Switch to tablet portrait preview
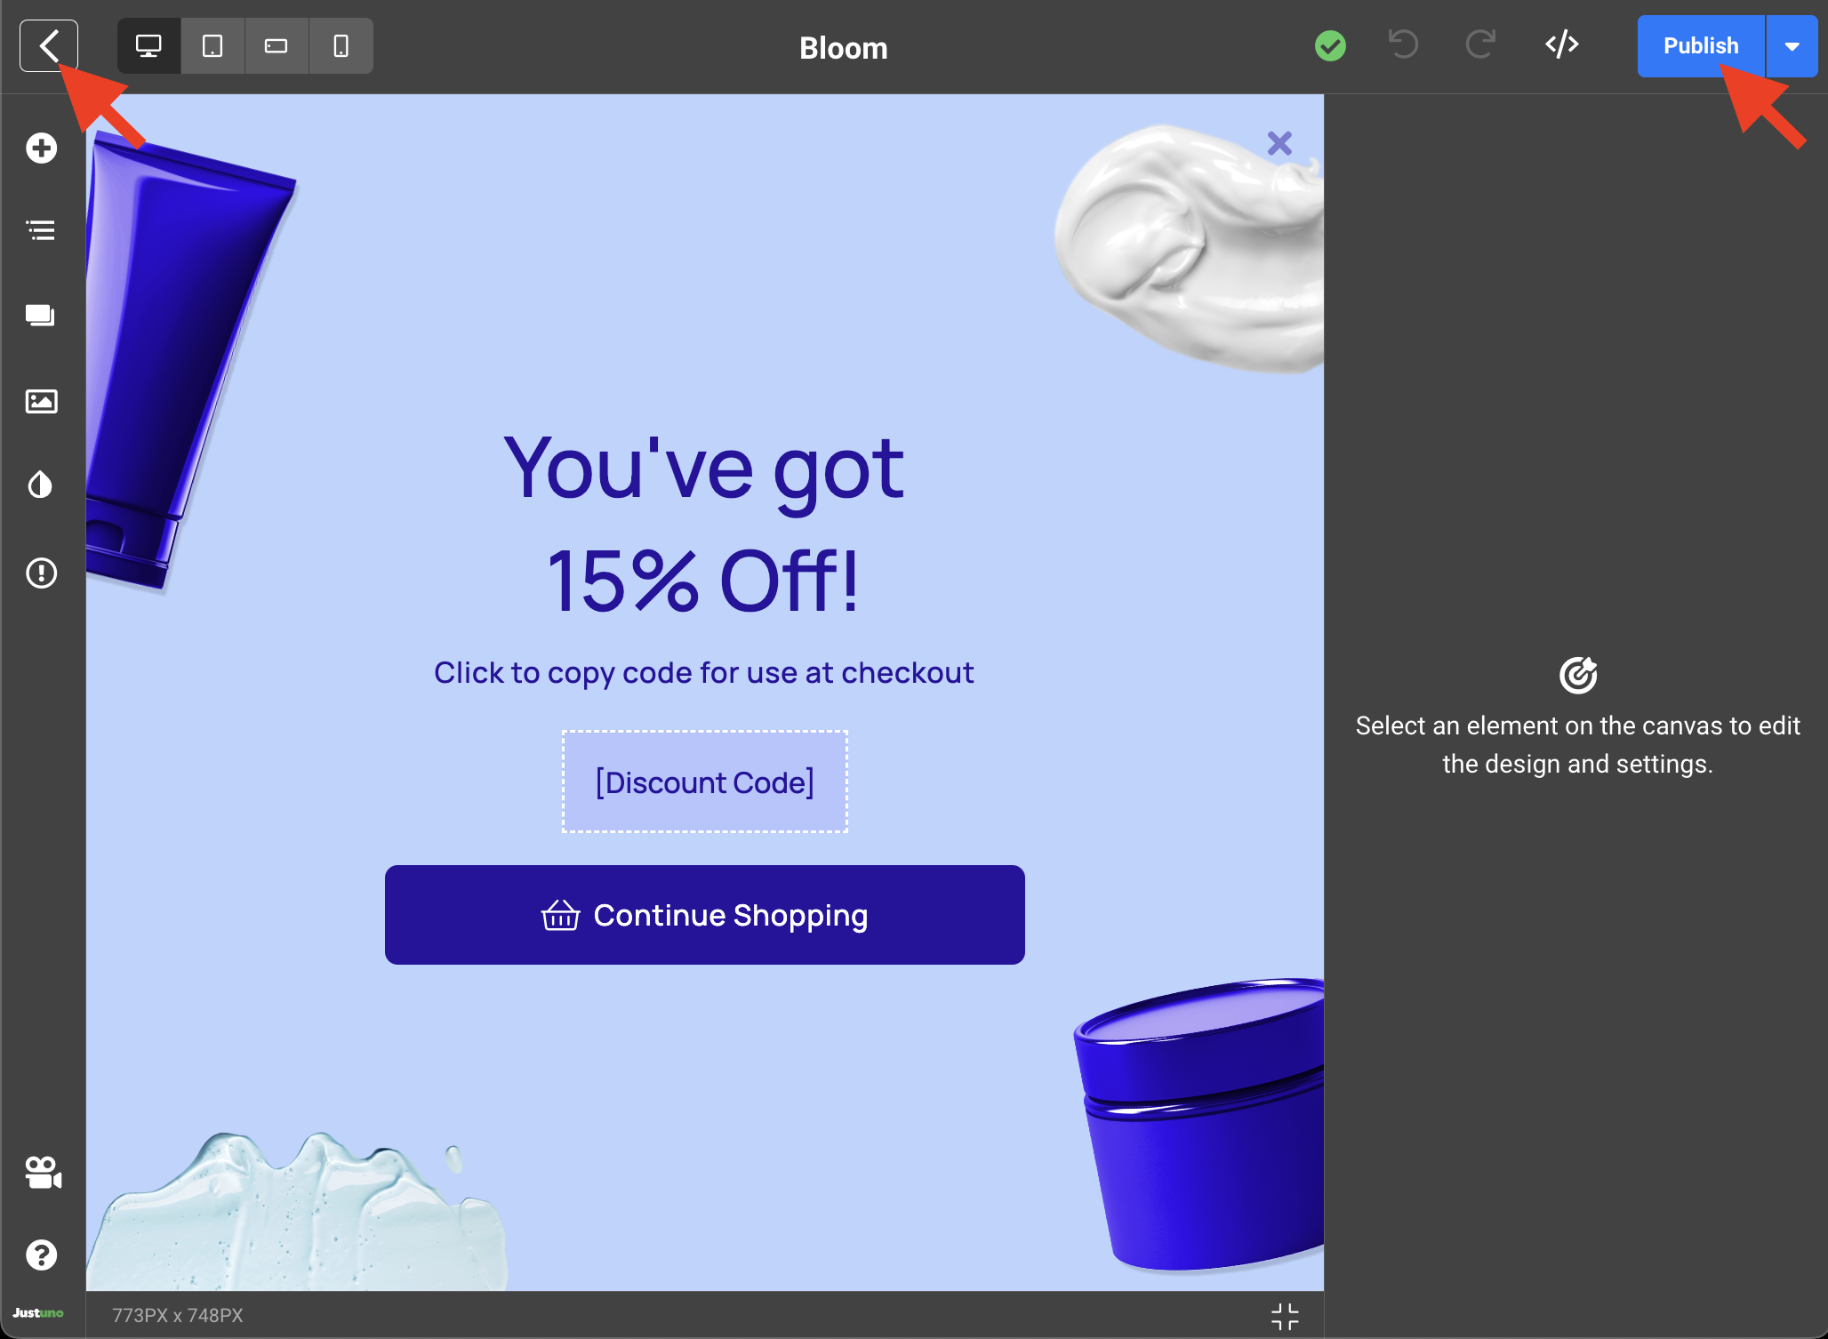The height and width of the screenshot is (1339, 1828). coord(212,45)
